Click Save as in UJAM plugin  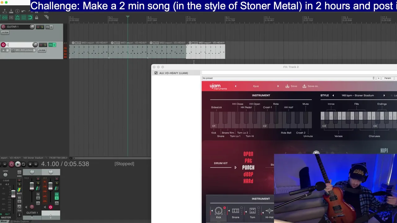coord(310,86)
